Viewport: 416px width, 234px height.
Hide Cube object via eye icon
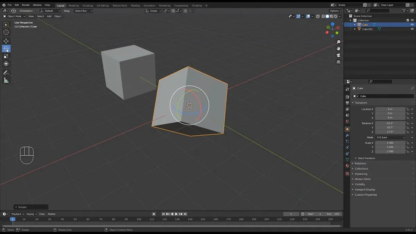click(x=412, y=25)
